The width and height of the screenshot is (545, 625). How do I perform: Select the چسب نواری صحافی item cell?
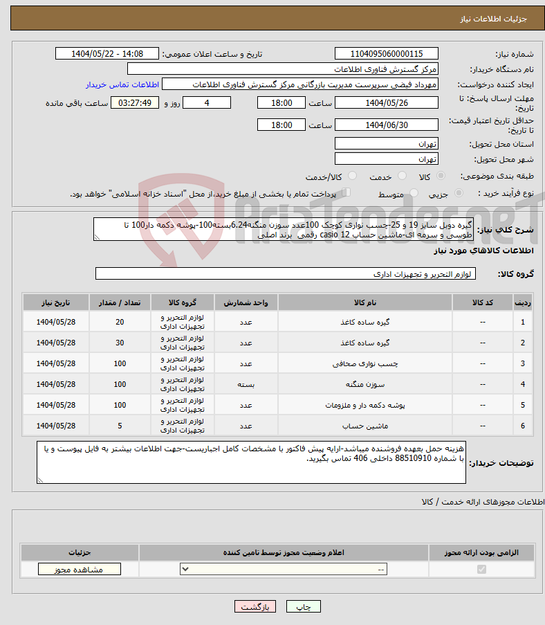(365, 363)
